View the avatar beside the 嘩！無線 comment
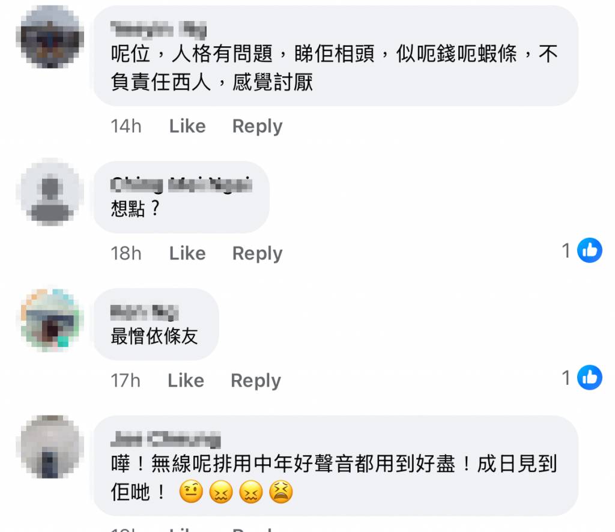The image size is (615, 532). tap(50, 447)
